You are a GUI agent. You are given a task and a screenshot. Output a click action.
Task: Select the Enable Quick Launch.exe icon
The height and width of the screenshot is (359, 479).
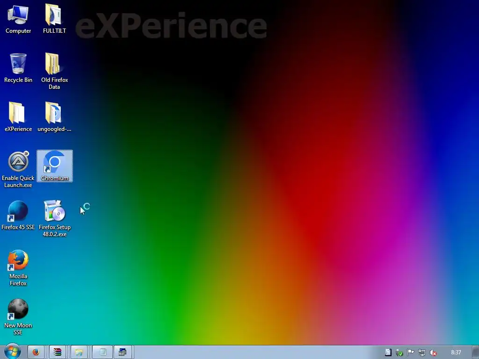(18, 170)
